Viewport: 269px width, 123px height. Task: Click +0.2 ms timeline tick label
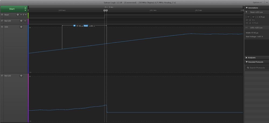point(198,10)
